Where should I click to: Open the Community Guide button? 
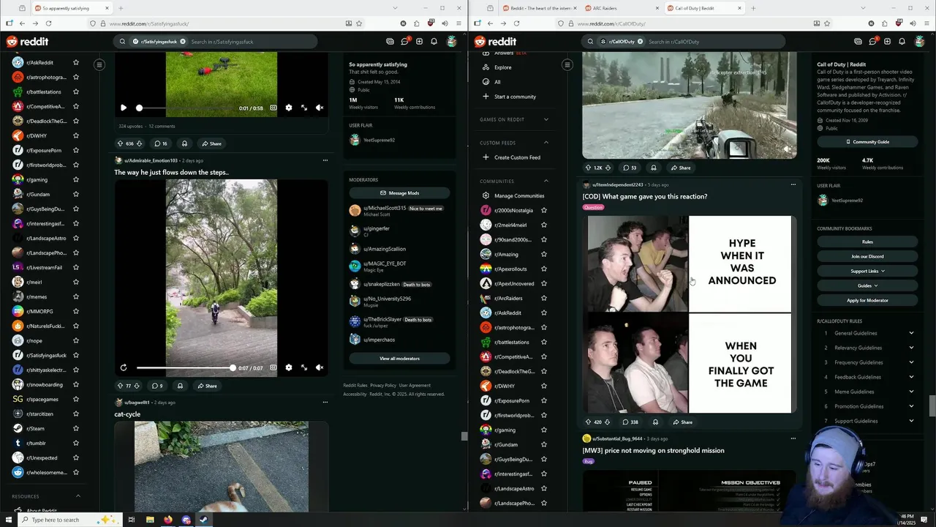pyautogui.click(x=867, y=142)
